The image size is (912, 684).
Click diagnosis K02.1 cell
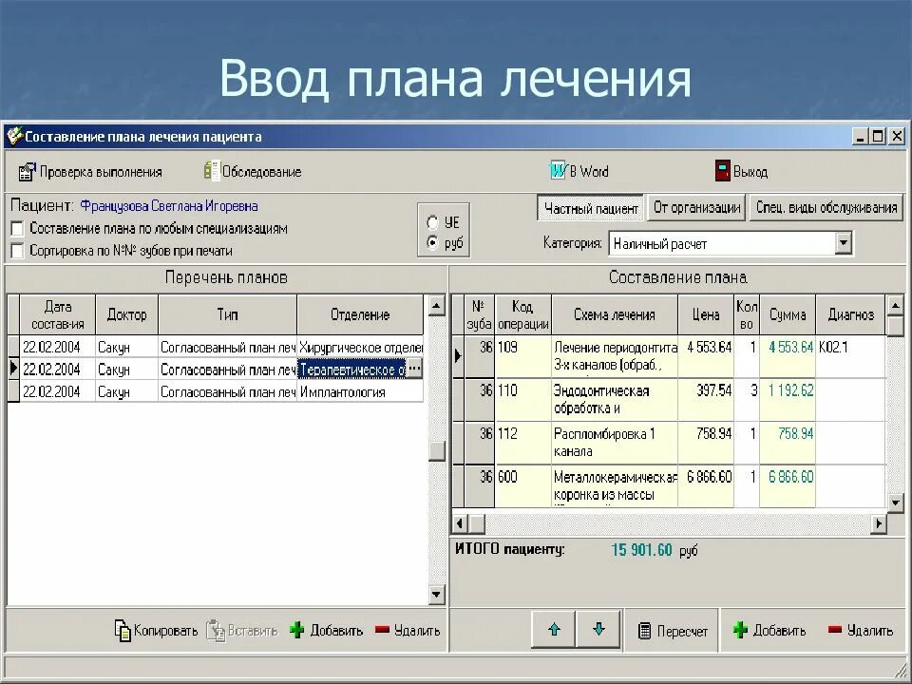click(851, 356)
